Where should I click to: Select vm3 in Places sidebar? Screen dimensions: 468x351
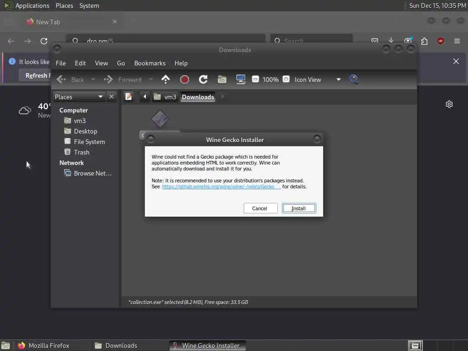[x=80, y=121]
